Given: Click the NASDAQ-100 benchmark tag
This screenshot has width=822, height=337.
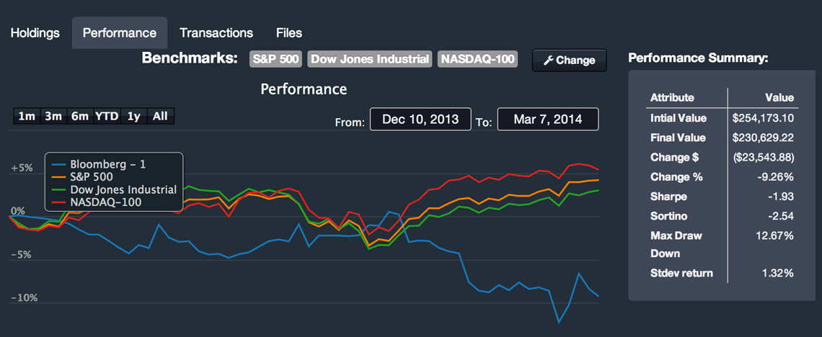Looking at the screenshot, I should (477, 59).
